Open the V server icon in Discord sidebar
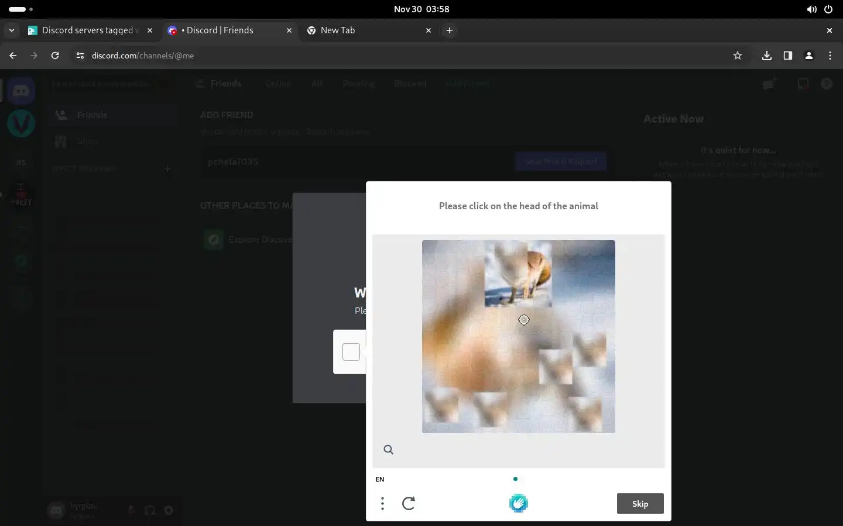Screen dimensions: 843x526 21,123
